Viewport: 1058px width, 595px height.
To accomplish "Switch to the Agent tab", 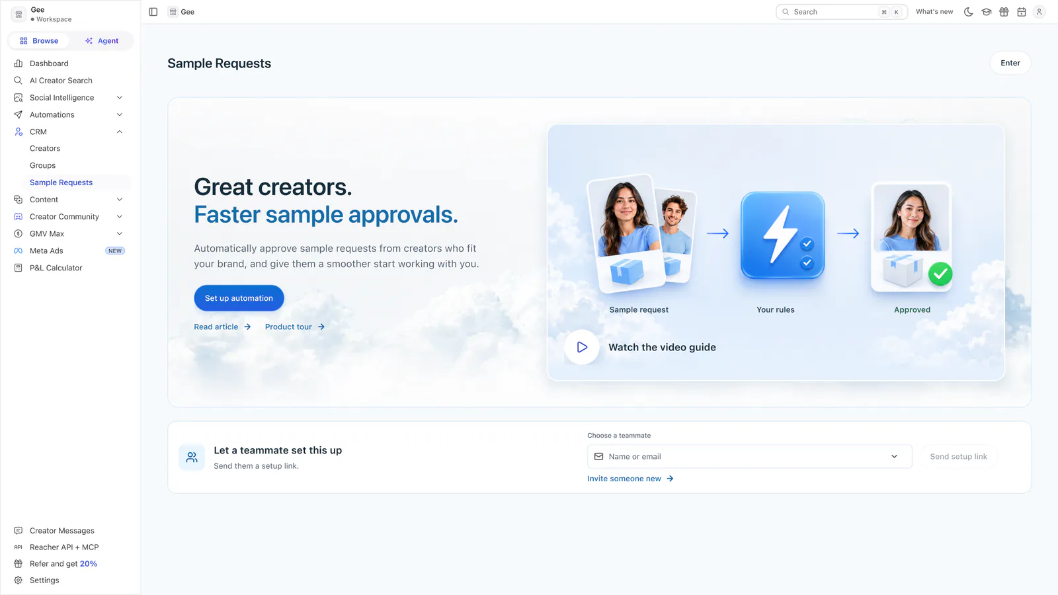I will (102, 41).
